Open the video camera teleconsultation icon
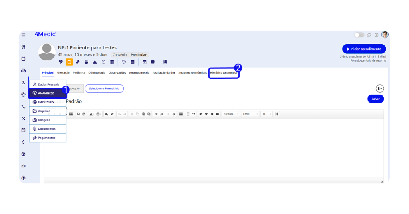The height and width of the screenshot is (214, 409). [x=153, y=62]
